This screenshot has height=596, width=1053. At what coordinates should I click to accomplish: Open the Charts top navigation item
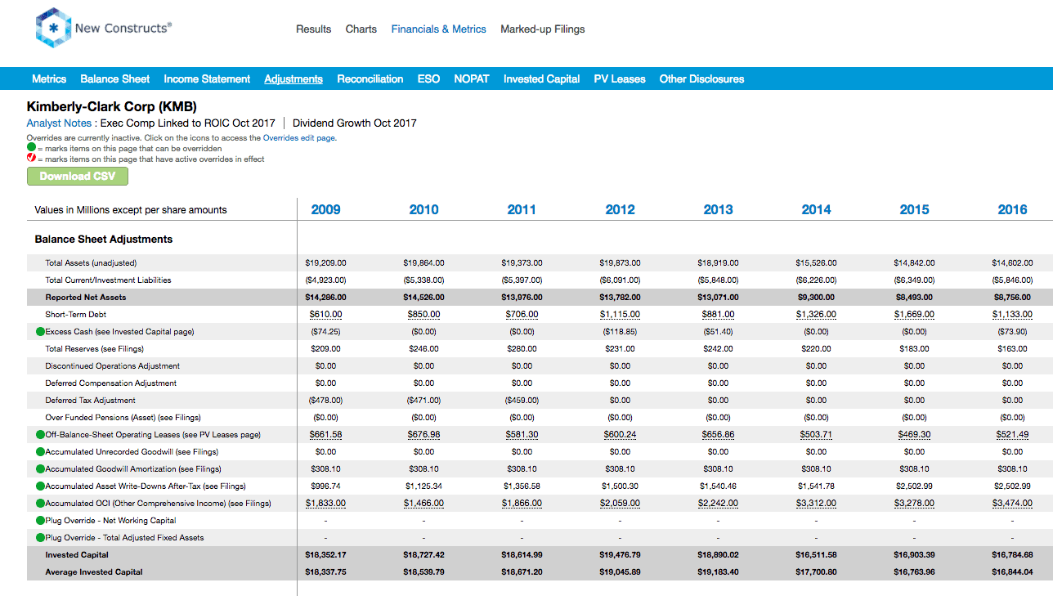(x=361, y=29)
